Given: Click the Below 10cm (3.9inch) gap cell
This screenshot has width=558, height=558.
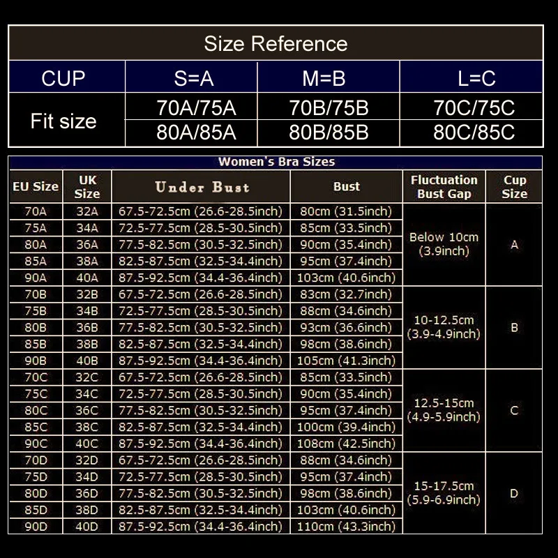Looking at the screenshot, I should [444, 245].
